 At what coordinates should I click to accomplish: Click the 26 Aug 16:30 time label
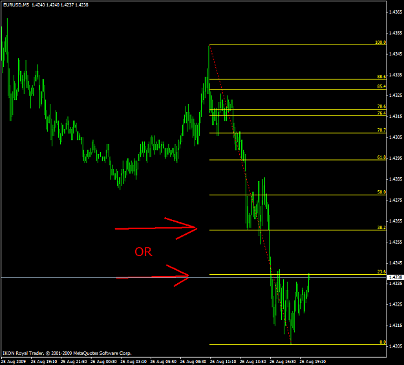(x=282, y=362)
